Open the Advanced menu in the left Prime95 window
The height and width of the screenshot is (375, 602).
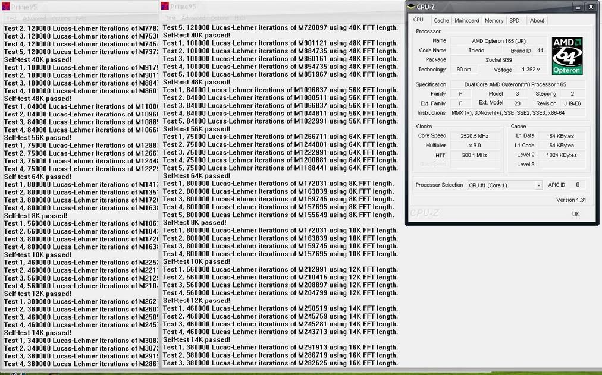35,18
